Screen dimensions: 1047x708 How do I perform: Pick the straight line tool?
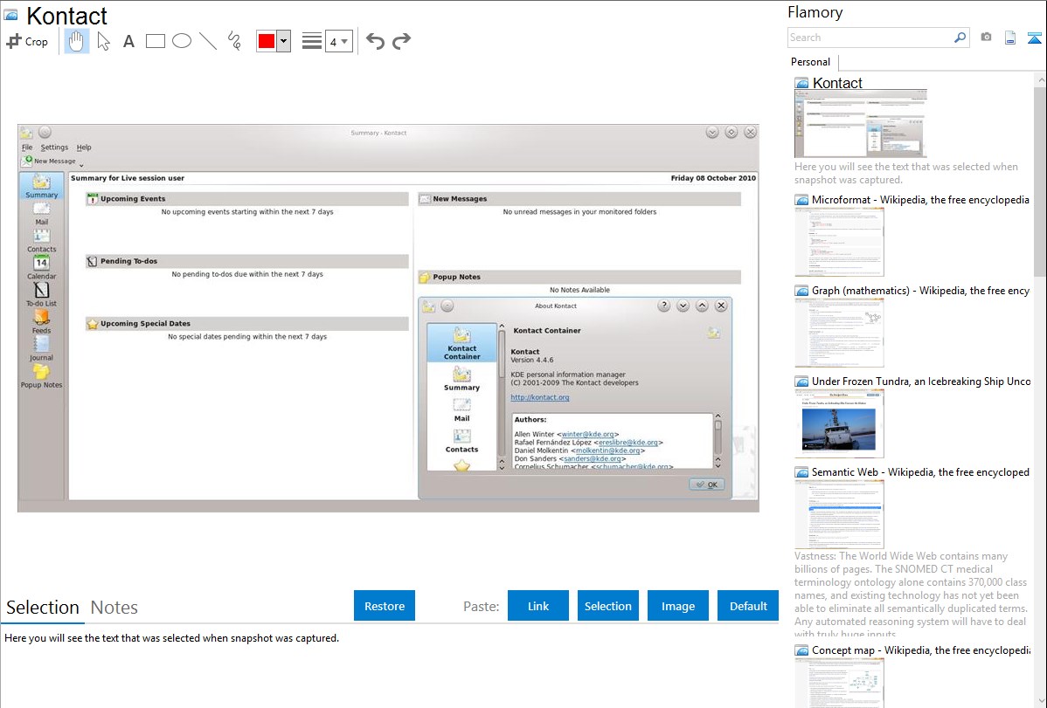click(208, 41)
